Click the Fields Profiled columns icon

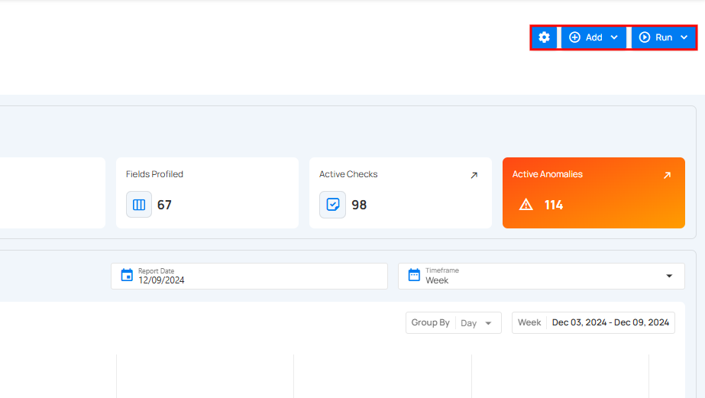pos(139,205)
